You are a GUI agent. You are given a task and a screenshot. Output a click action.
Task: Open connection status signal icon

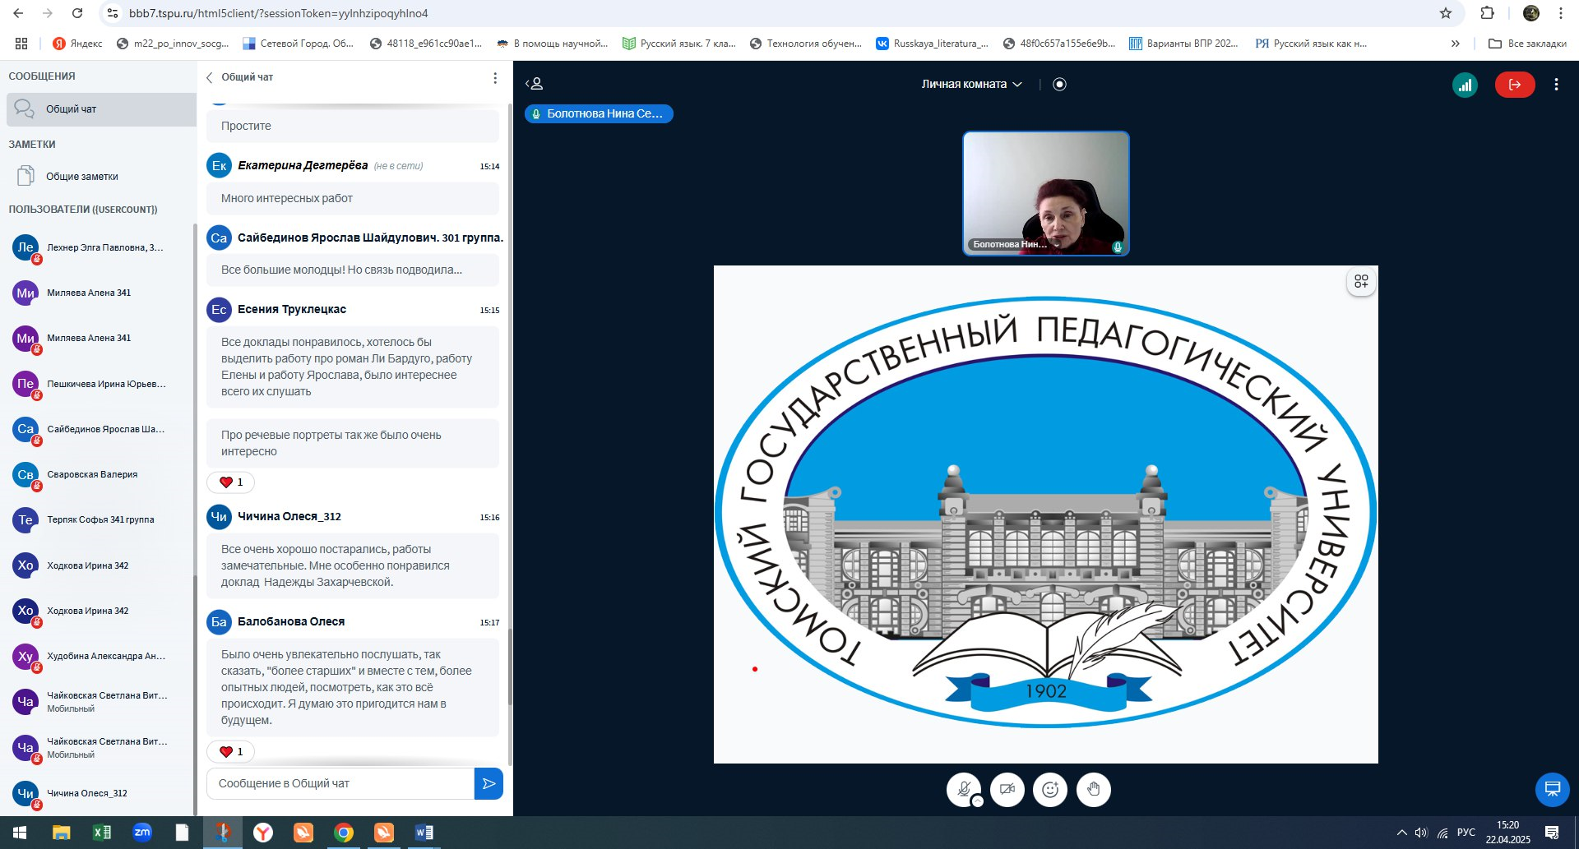point(1465,85)
